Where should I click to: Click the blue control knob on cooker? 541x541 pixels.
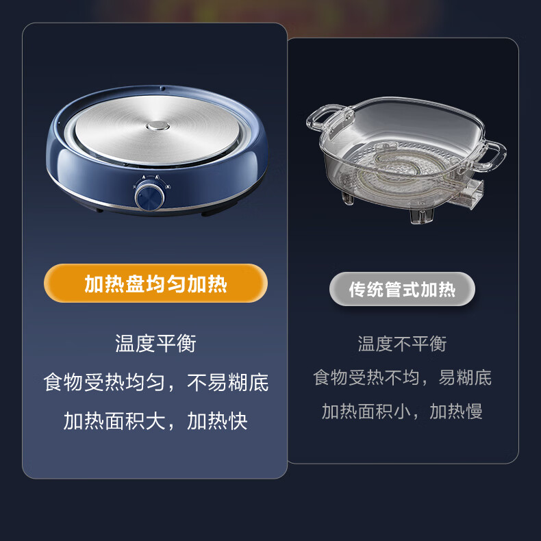pyautogui.click(x=150, y=197)
